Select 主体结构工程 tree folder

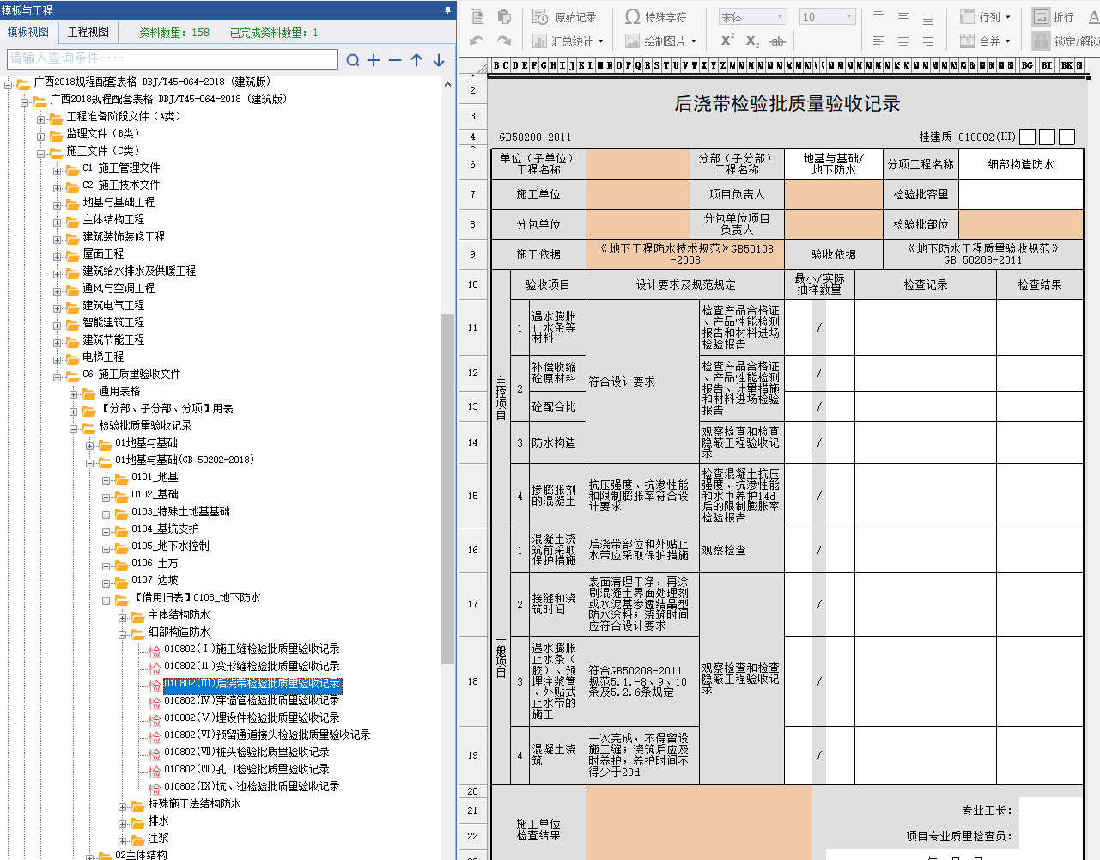point(113,219)
